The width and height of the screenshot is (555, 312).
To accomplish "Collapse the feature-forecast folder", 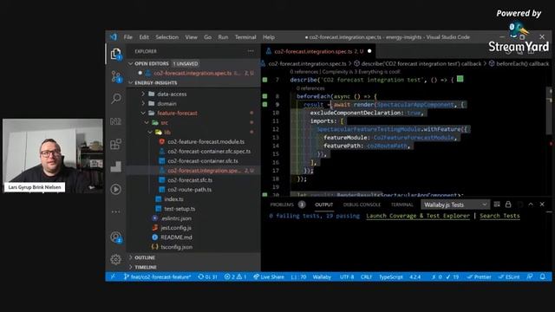I will coord(143,113).
